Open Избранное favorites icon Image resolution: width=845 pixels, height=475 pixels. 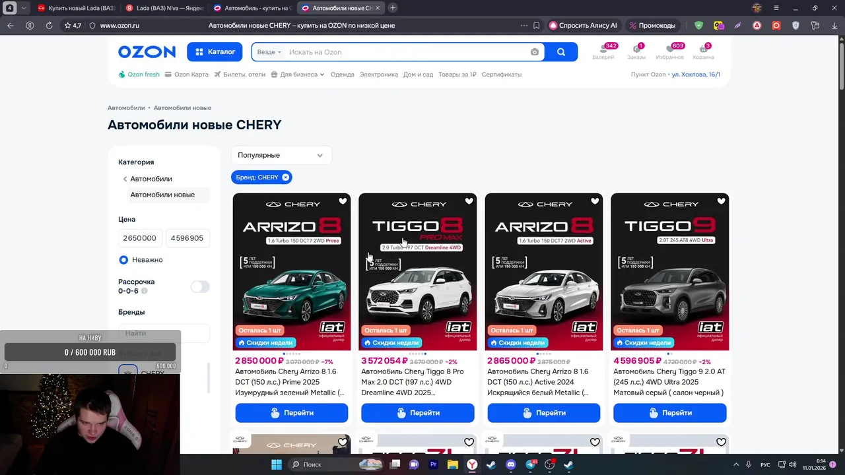pyautogui.click(x=669, y=51)
